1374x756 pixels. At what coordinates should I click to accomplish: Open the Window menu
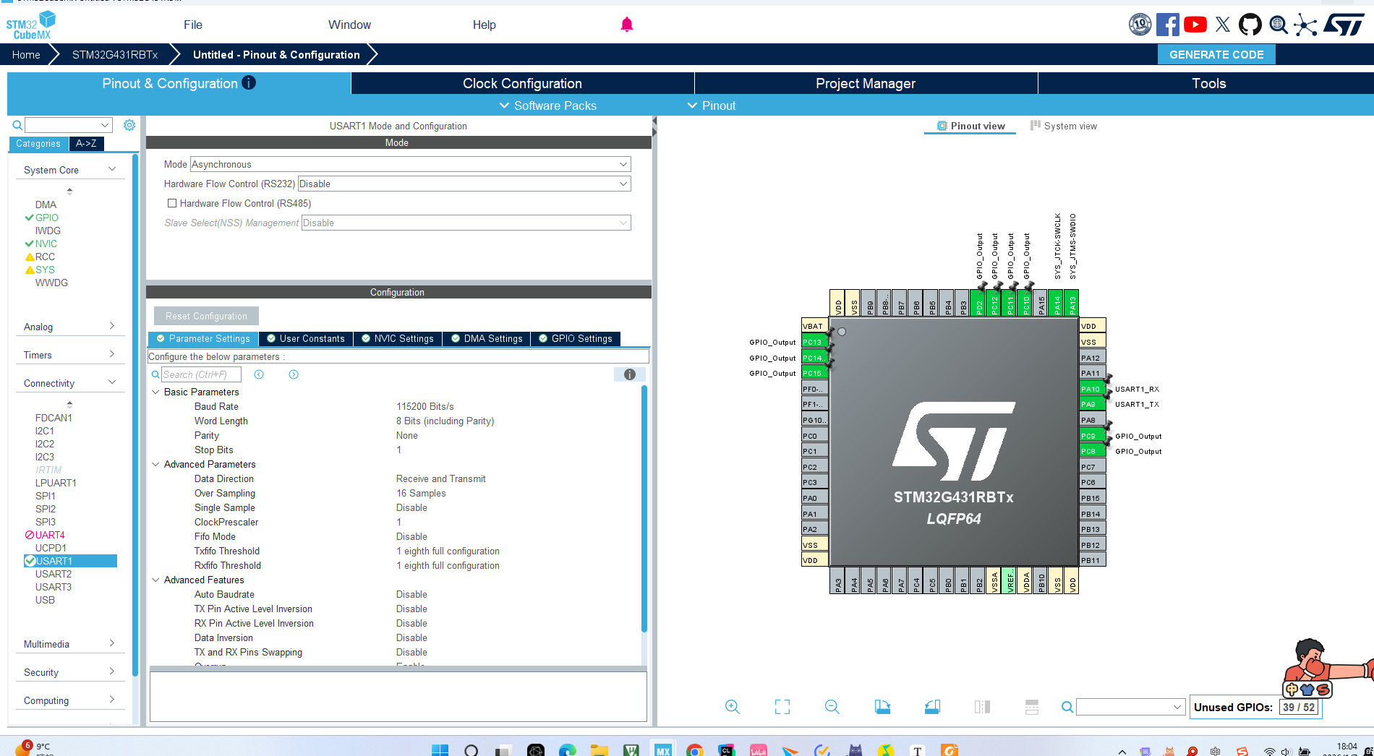click(x=349, y=25)
